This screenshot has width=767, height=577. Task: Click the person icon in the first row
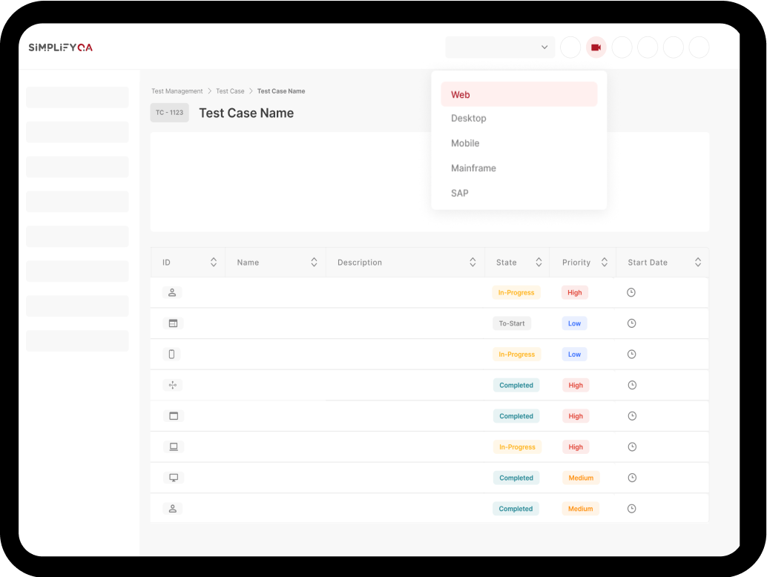click(172, 292)
